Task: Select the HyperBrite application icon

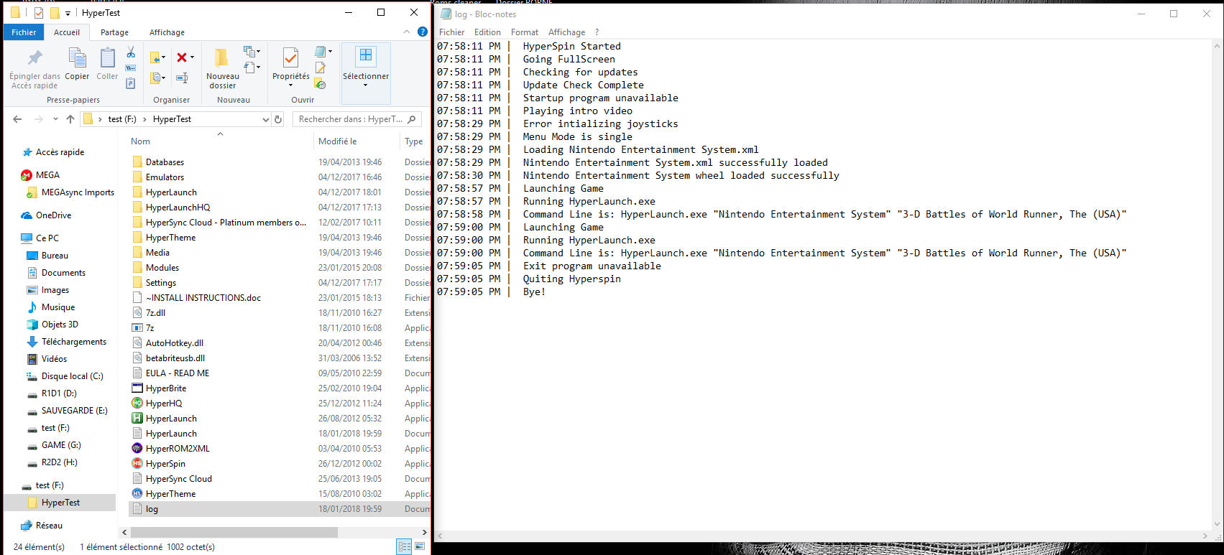Action: coord(137,388)
